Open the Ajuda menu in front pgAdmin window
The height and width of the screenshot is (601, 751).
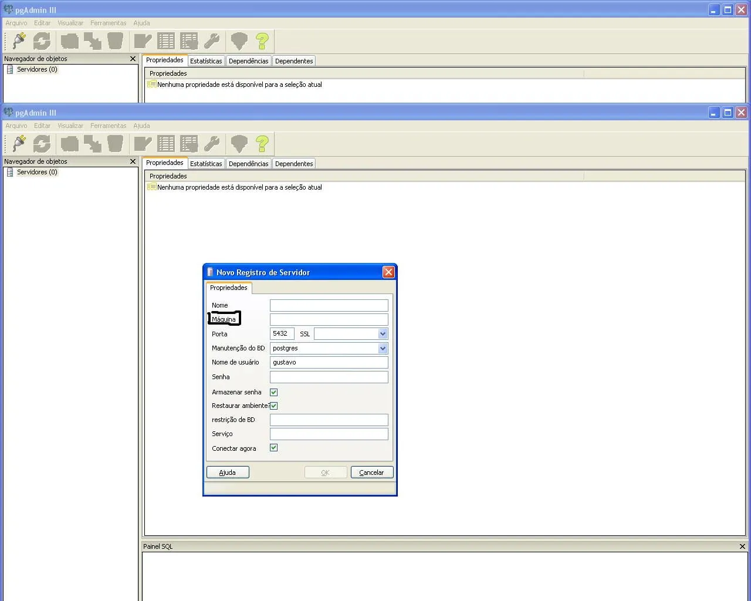tap(141, 126)
